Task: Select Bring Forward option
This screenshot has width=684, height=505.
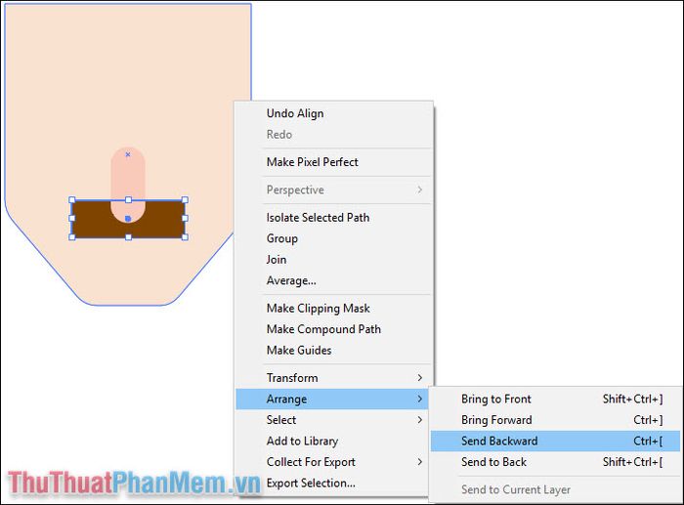Action: [556, 420]
